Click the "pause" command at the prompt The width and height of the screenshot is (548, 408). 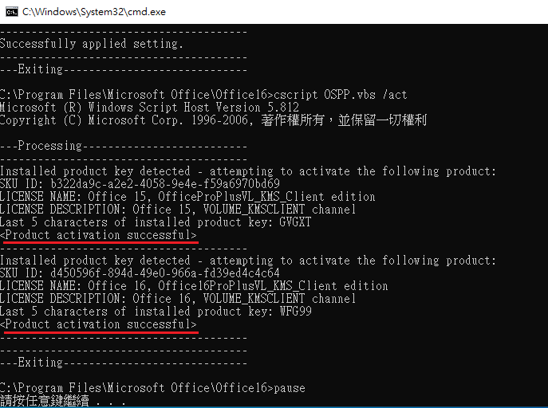click(x=289, y=388)
